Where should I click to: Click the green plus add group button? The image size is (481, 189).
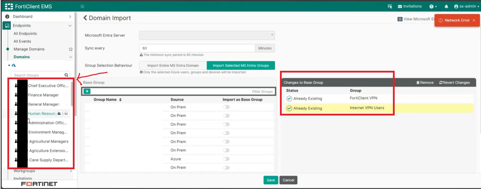87,91
